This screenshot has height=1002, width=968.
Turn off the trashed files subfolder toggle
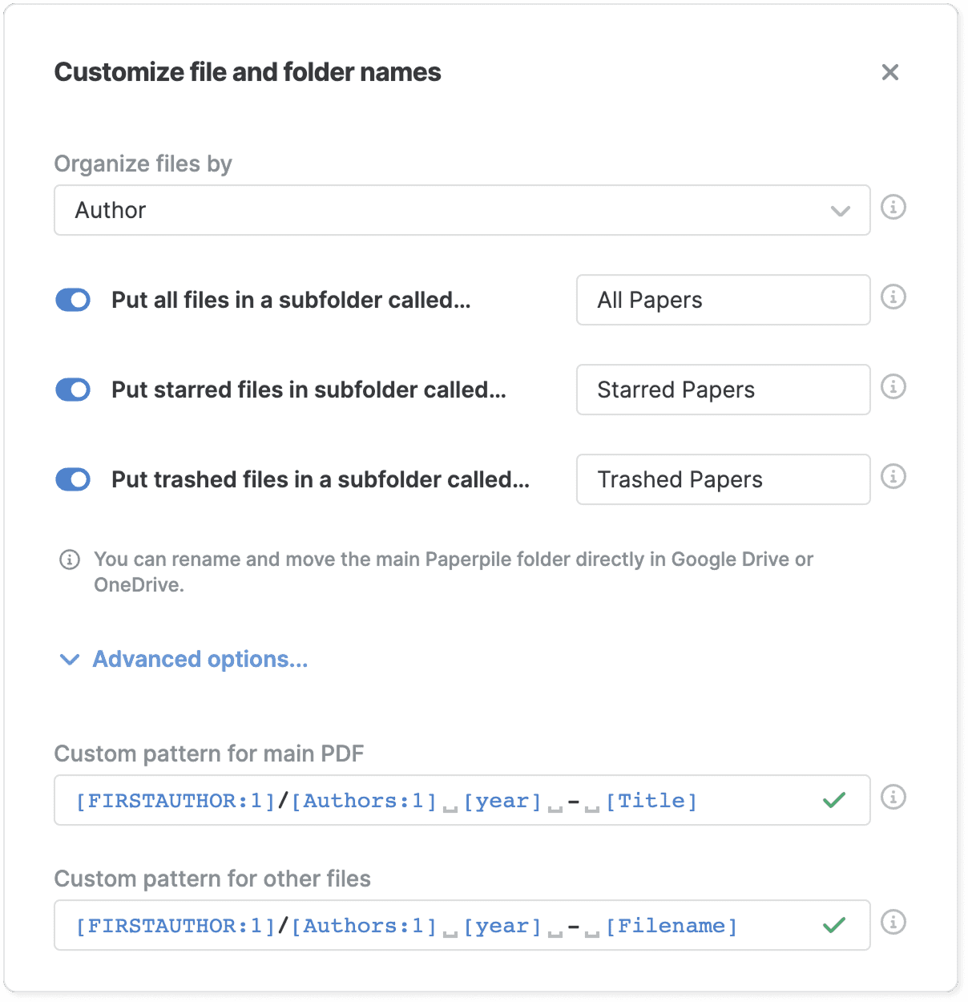coord(73,479)
